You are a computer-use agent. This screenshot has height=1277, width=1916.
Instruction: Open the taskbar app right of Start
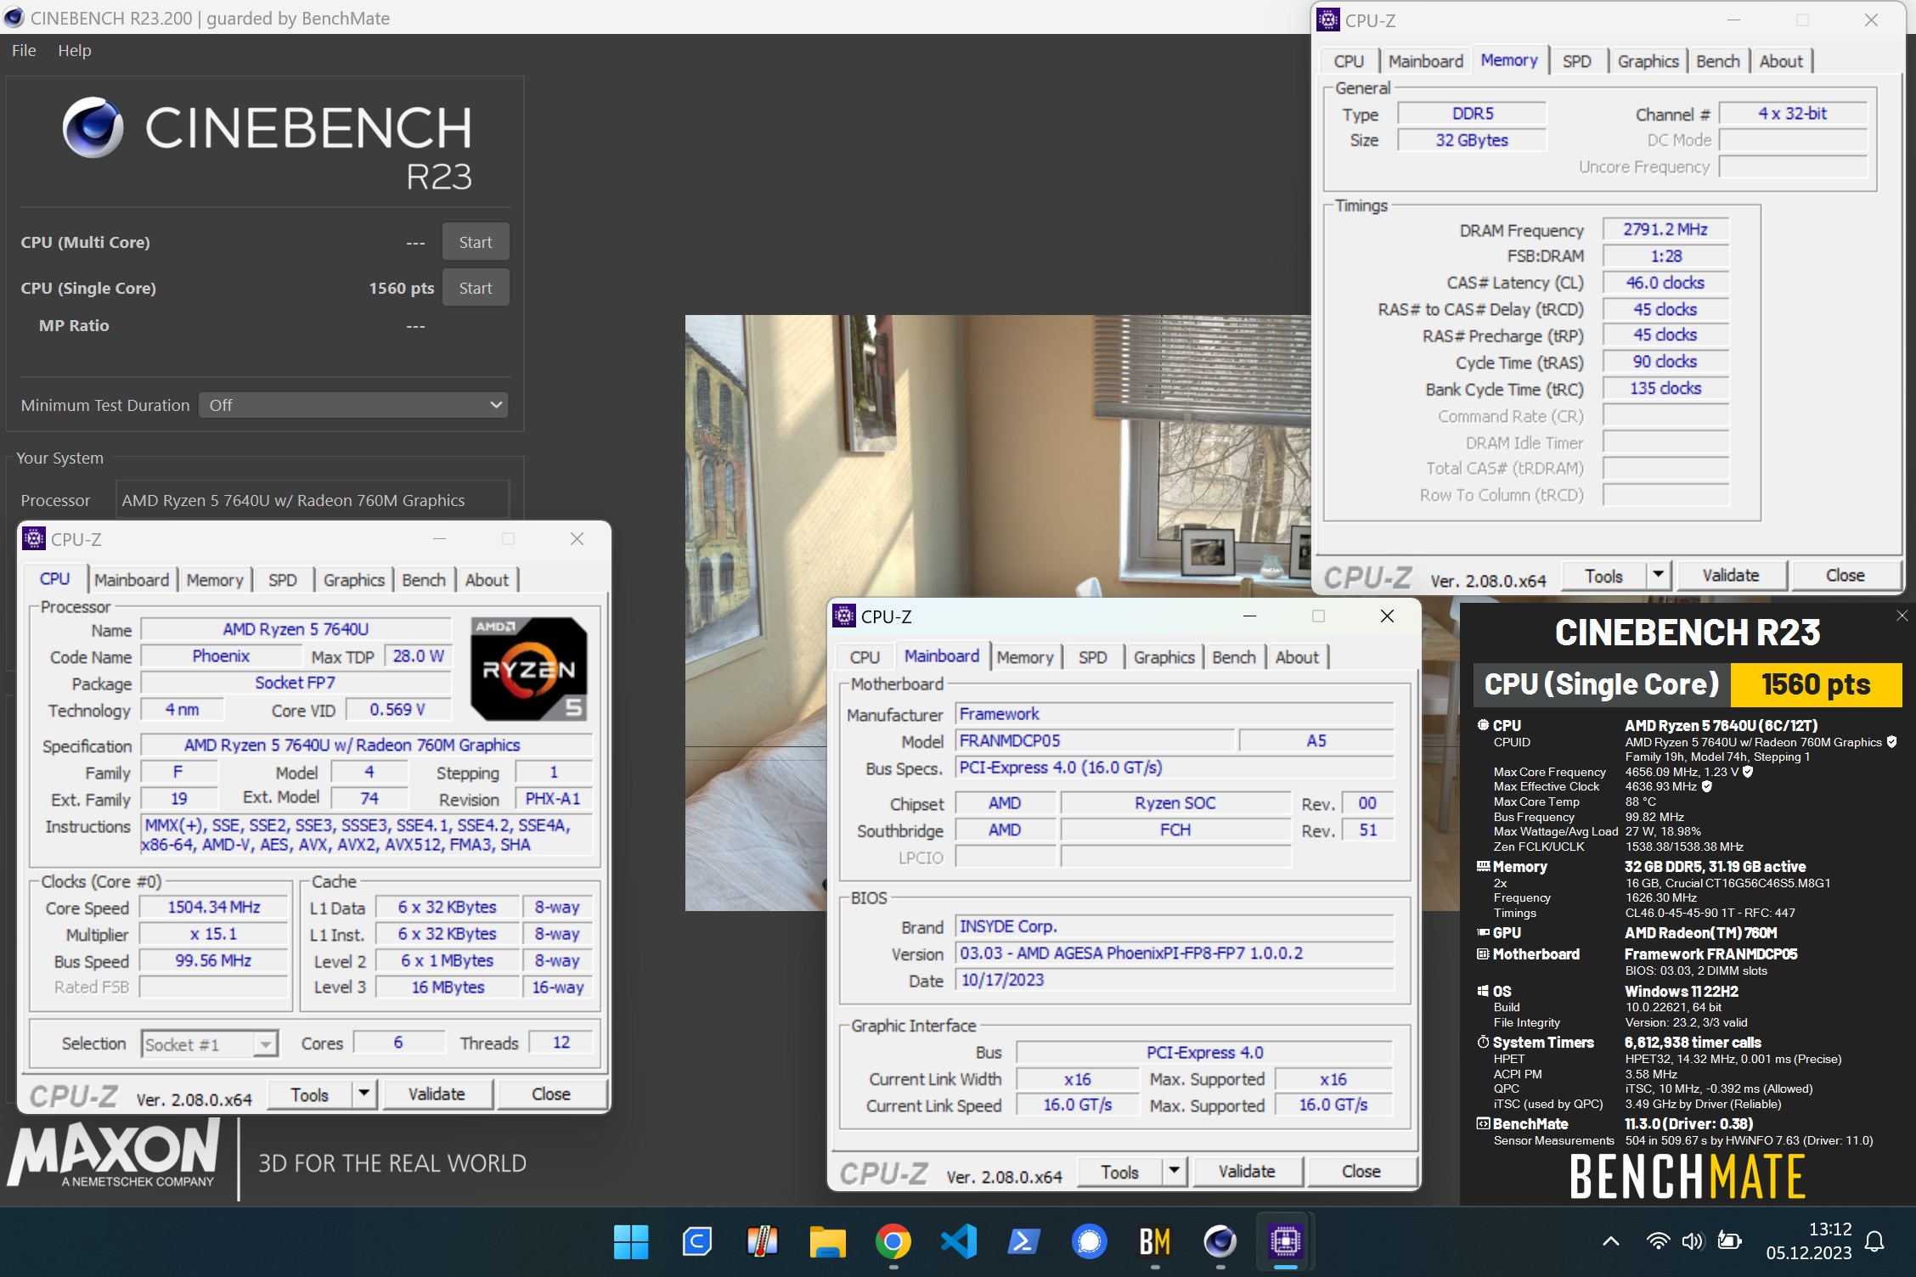[x=696, y=1241]
